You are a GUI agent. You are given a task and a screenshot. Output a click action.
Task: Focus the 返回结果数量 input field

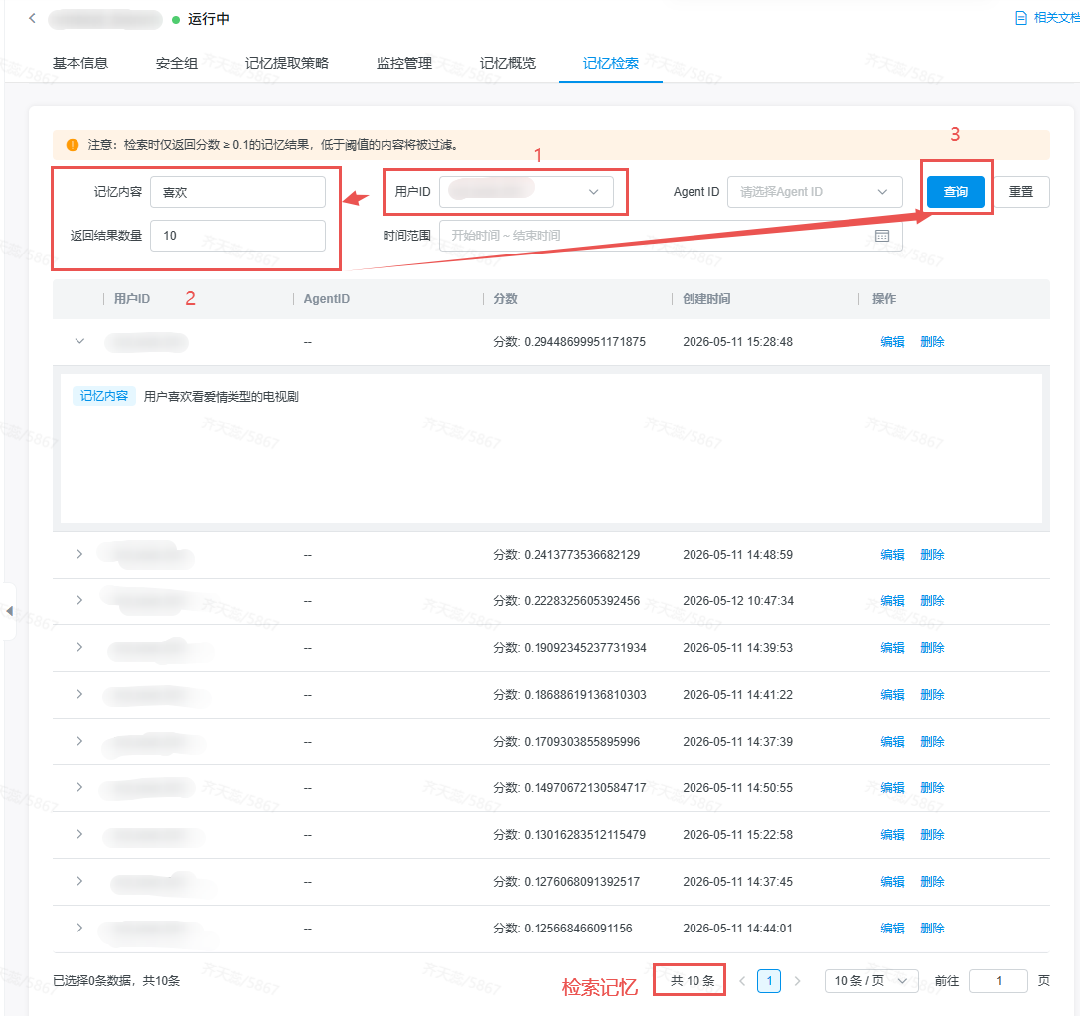(x=237, y=235)
